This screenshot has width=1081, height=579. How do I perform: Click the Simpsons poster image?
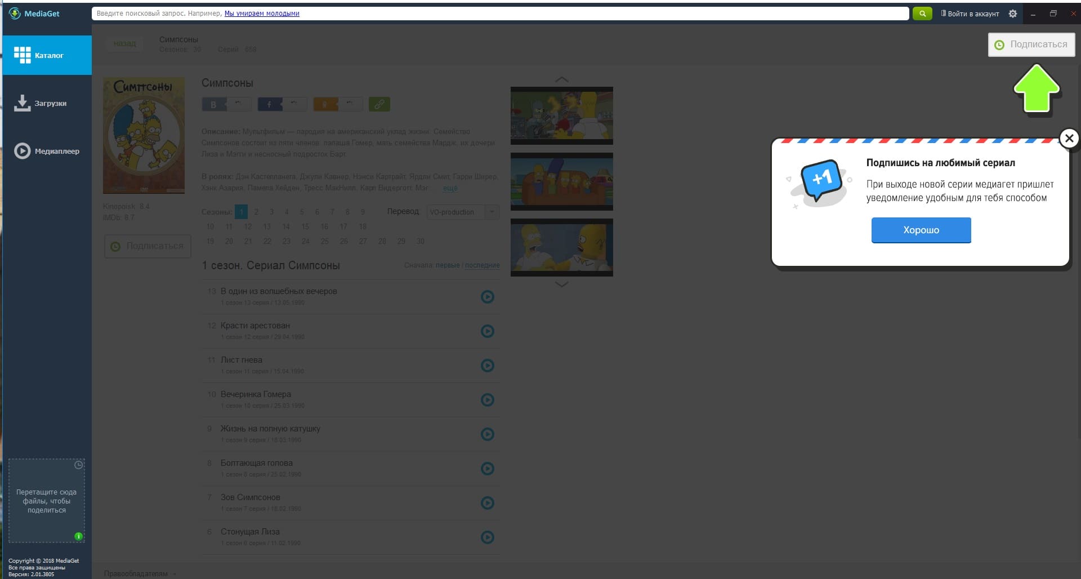(144, 135)
